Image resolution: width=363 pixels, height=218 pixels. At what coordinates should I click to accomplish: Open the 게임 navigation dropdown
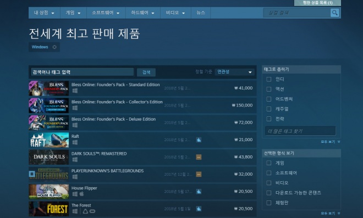pos(73,13)
